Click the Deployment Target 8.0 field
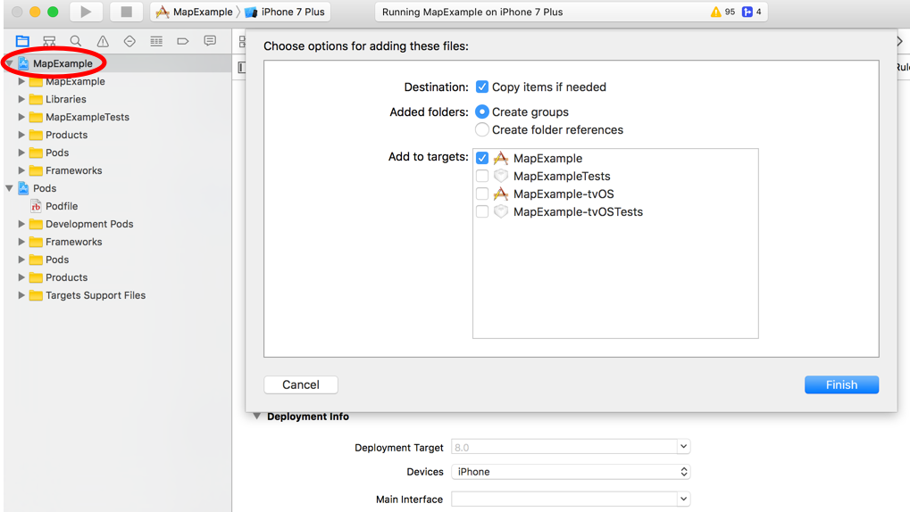The width and height of the screenshot is (910, 512). [x=564, y=447]
